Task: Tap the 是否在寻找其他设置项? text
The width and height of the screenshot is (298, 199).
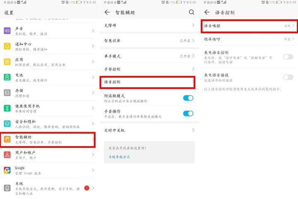Action: (x=127, y=148)
